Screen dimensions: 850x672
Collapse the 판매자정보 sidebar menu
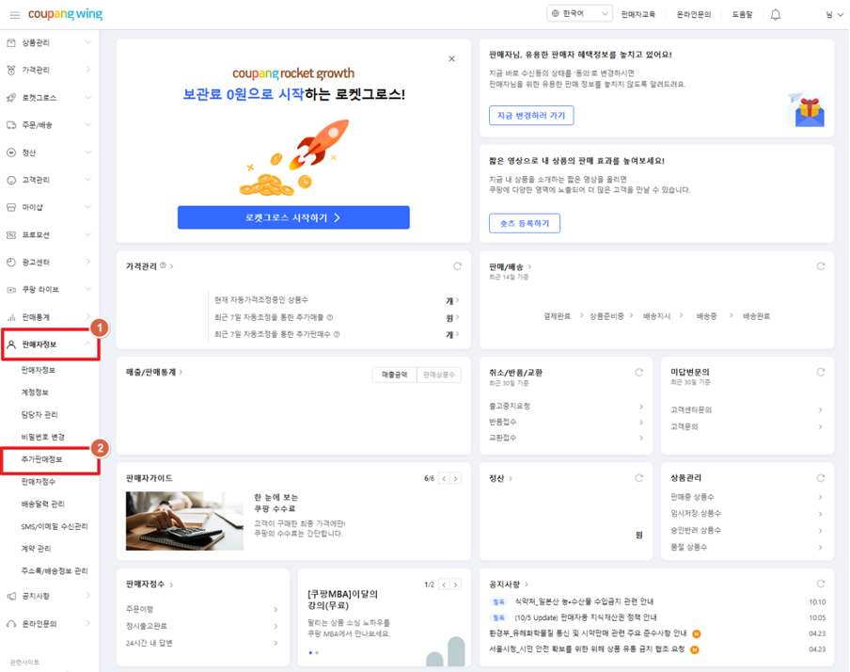pos(87,344)
